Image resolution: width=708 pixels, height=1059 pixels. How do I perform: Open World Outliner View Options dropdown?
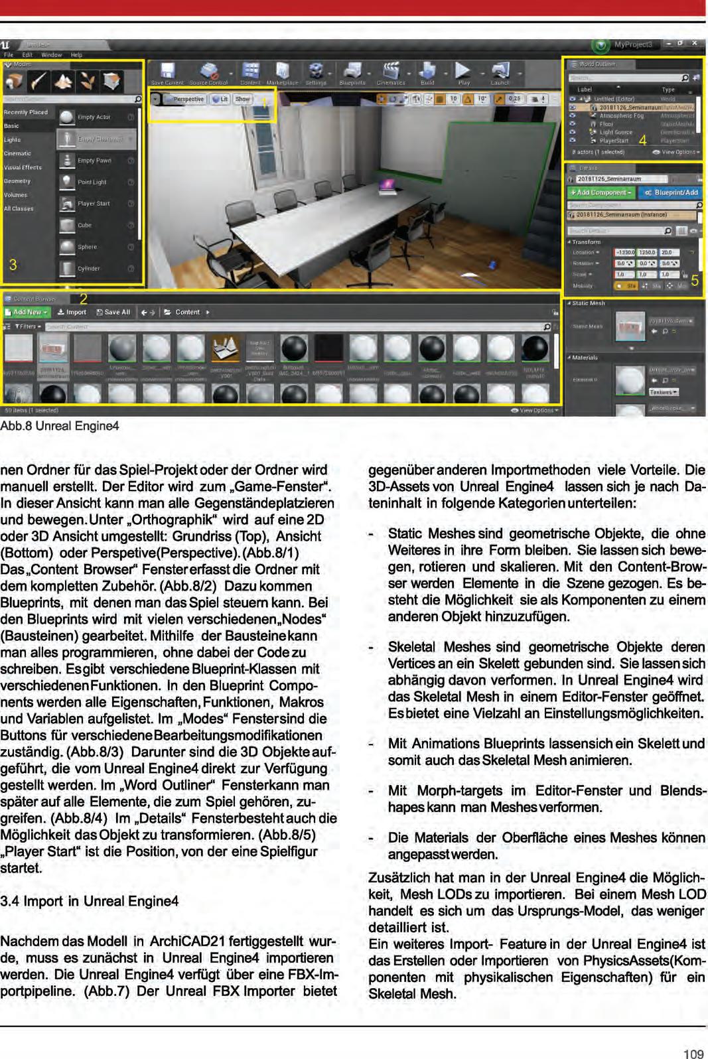point(676,152)
